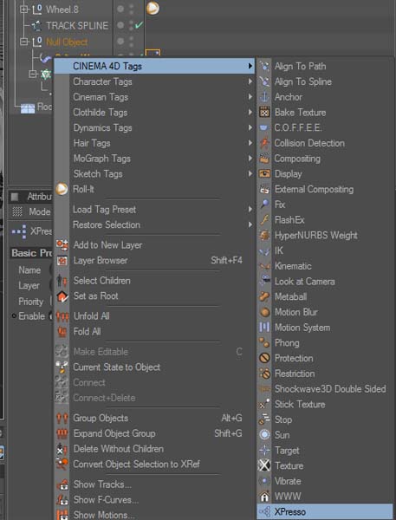The height and width of the screenshot is (520, 396).
Task: Open Restore Selection submenu
Action: [x=154, y=224]
